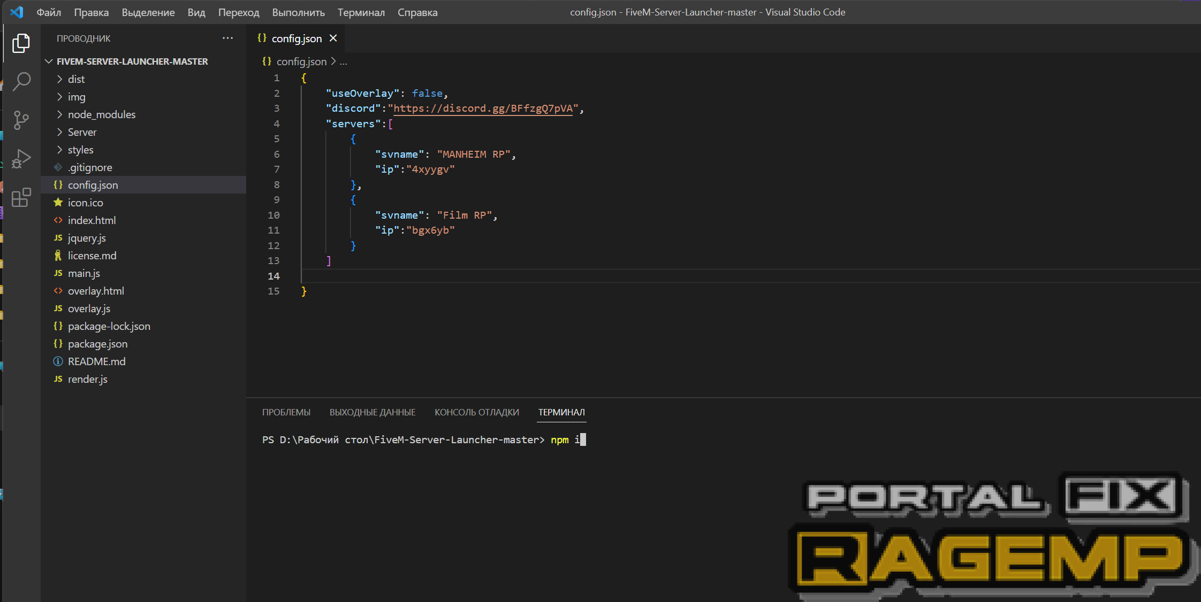This screenshot has height=602, width=1201.
Task: Open Run and Debug view icon
Action: (x=21, y=159)
